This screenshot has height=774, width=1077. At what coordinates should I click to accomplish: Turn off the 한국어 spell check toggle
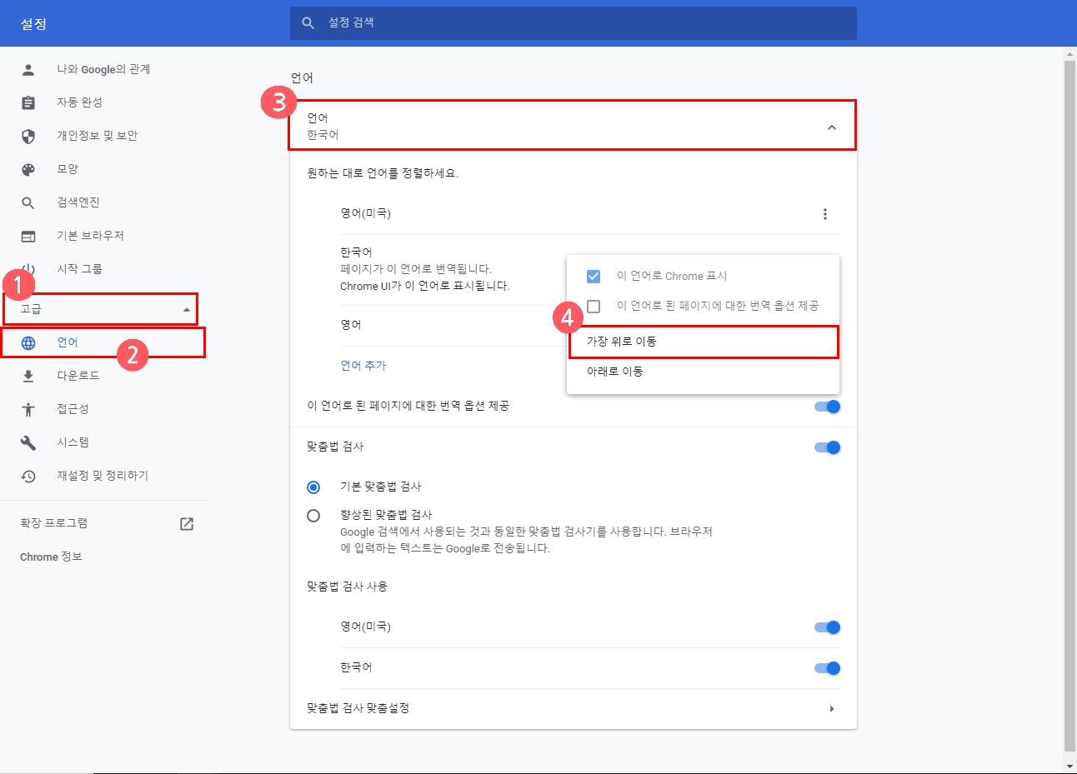point(826,667)
